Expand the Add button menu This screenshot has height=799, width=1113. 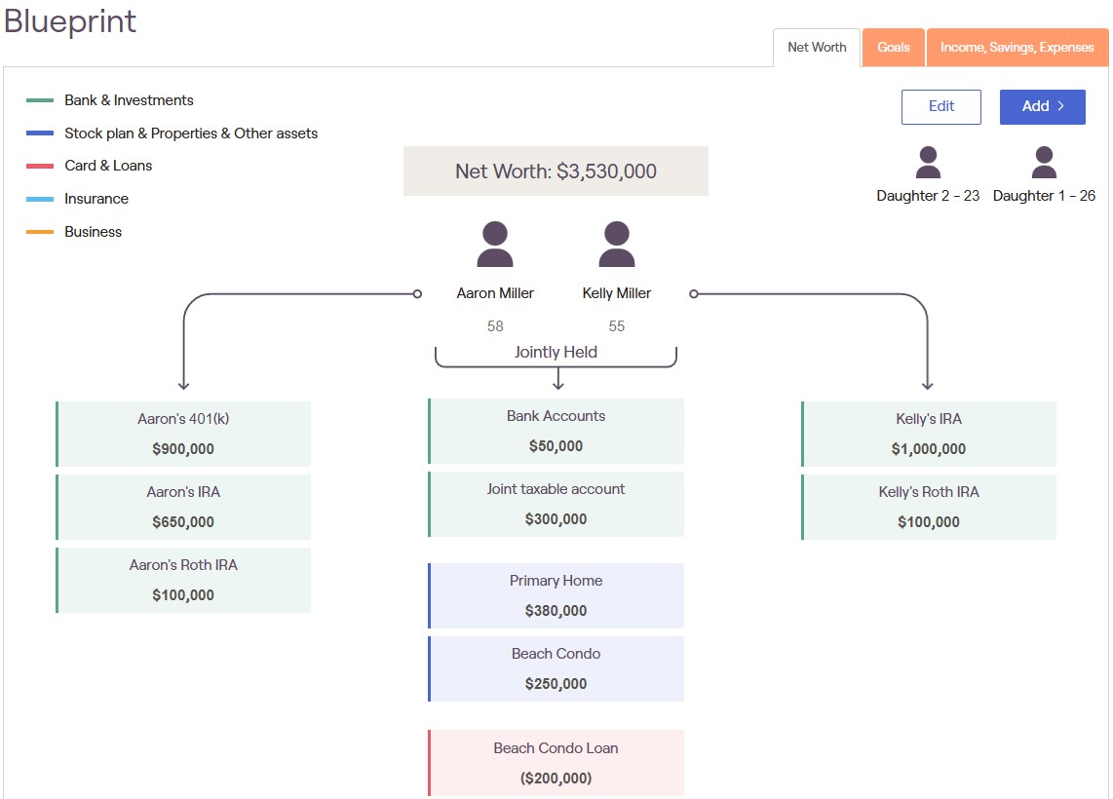[1042, 107]
